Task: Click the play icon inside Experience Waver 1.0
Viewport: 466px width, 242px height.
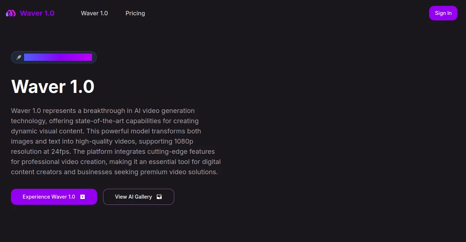Action: click(x=83, y=197)
